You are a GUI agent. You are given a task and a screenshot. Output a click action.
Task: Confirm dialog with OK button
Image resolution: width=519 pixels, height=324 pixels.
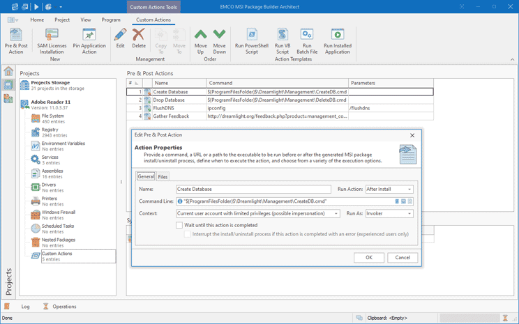369,258
